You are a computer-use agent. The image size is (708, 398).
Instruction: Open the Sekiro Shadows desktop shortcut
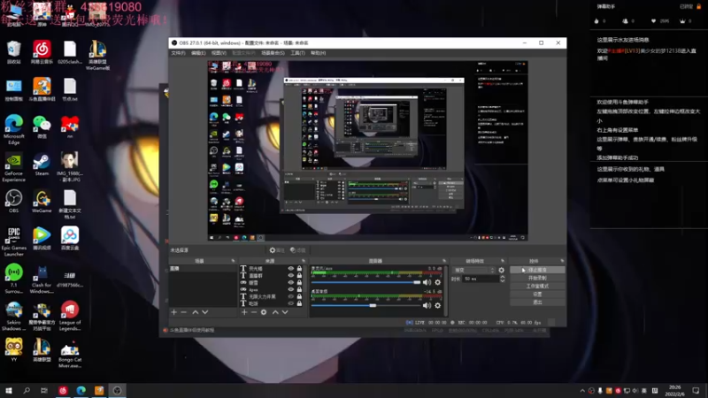click(14, 317)
